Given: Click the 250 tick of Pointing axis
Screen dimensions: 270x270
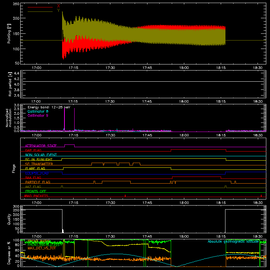Looking at the screenshot, I should click(x=16, y=4).
